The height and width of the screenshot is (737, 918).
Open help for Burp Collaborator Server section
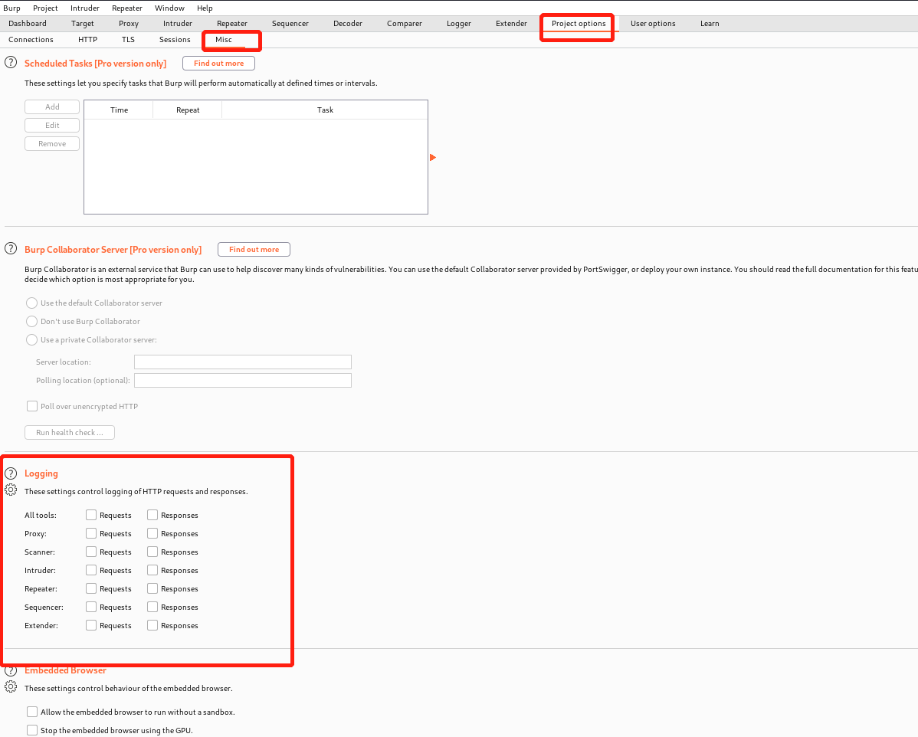coord(11,248)
